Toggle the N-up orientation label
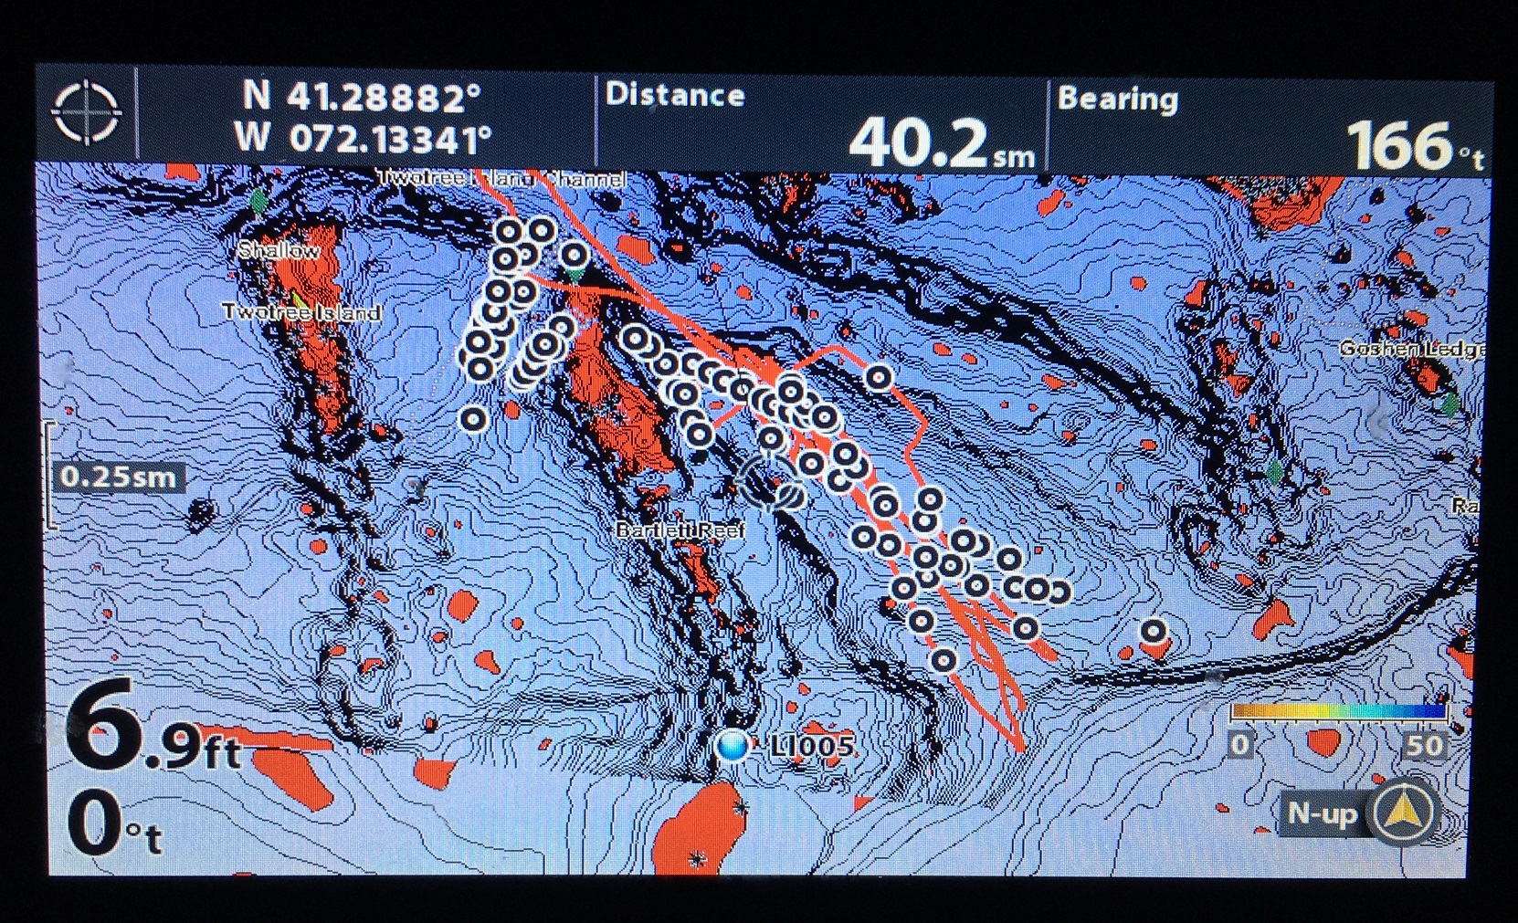1518x923 pixels. [1321, 812]
